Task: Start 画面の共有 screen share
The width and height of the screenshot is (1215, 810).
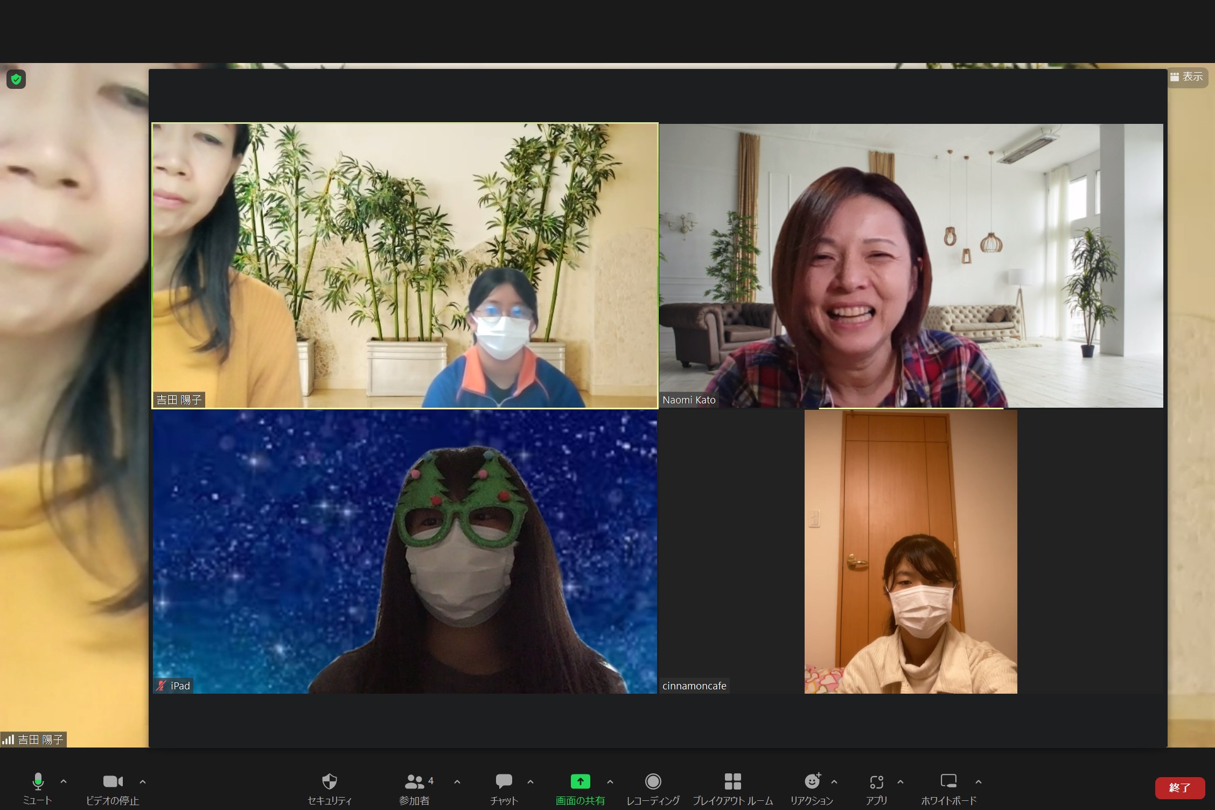Action: point(580,788)
